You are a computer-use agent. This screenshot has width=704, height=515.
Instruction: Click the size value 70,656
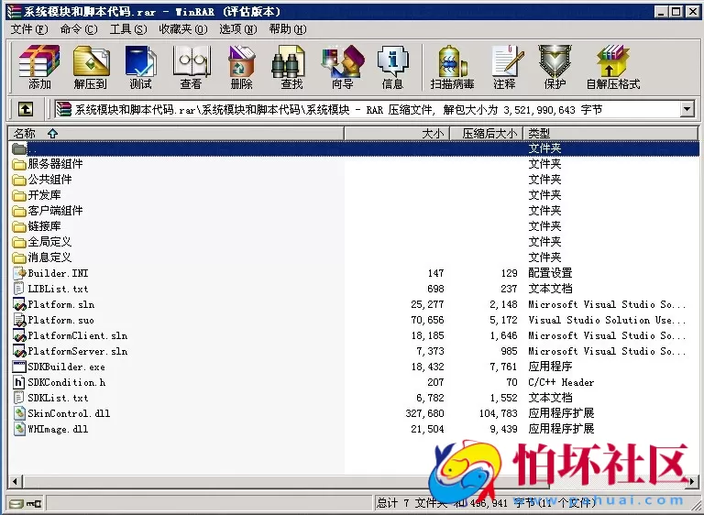click(427, 320)
